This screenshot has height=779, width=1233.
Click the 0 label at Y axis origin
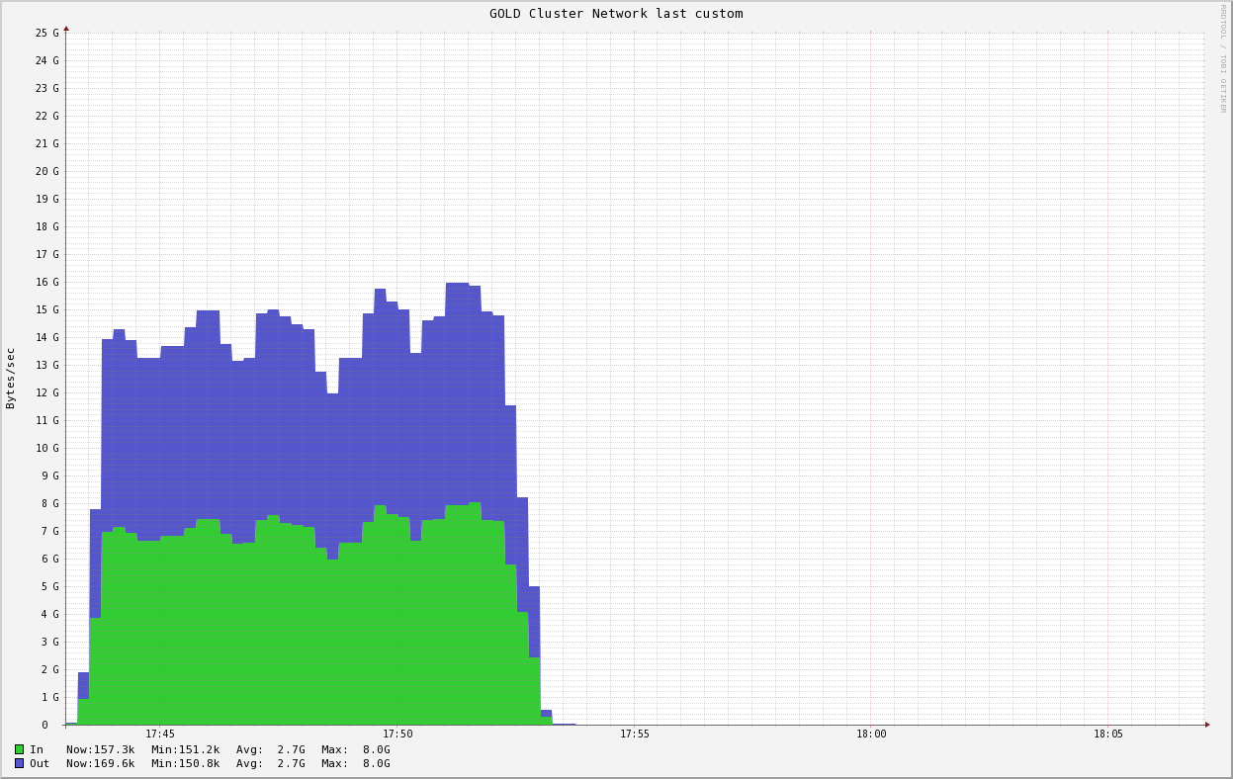point(44,725)
